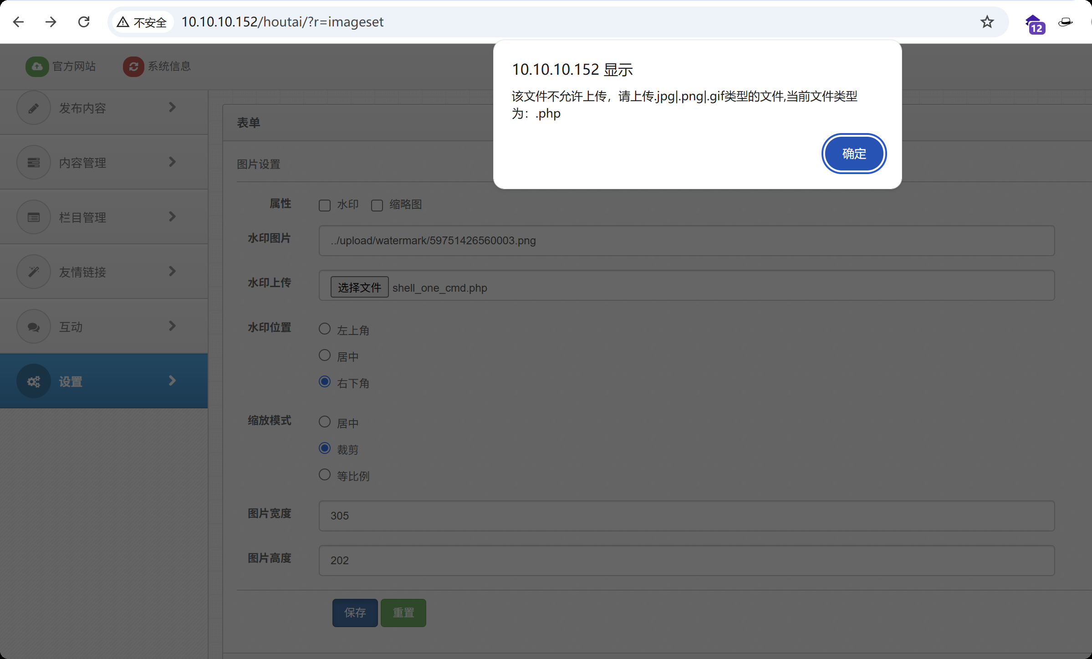Select the 左上角 watermark position

[325, 329]
